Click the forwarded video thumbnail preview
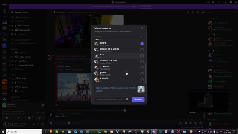Viewport: 238px width, 134px height. click(x=141, y=89)
